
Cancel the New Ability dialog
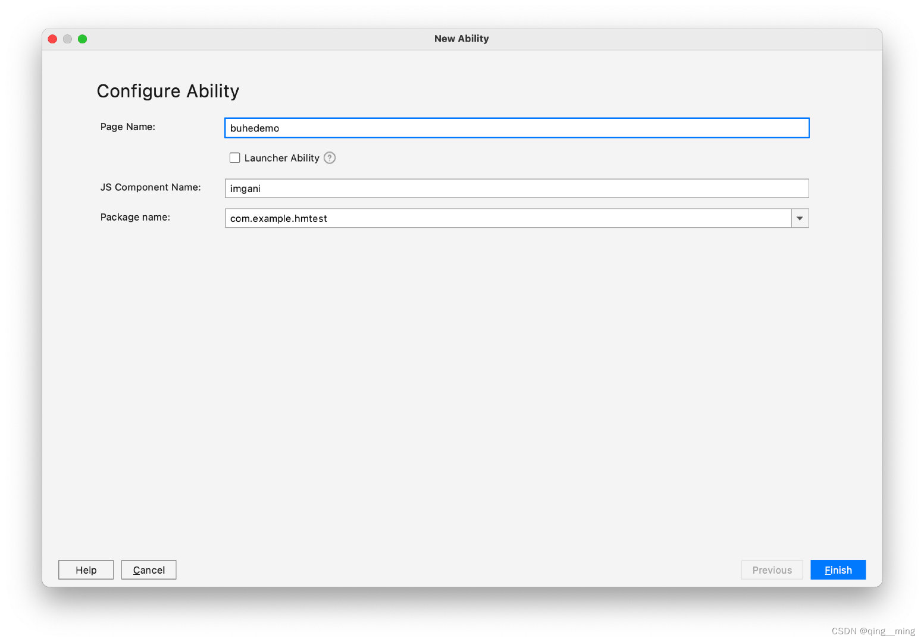(x=149, y=570)
